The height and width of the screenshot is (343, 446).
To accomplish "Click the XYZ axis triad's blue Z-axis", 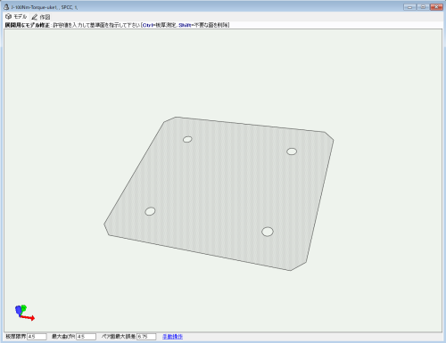I will (19, 310).
